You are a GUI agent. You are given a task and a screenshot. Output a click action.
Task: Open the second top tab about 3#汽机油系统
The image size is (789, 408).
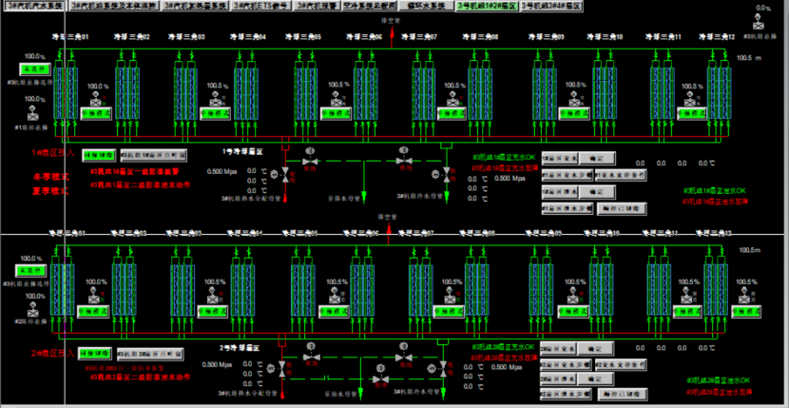click(x=114, y=6)
